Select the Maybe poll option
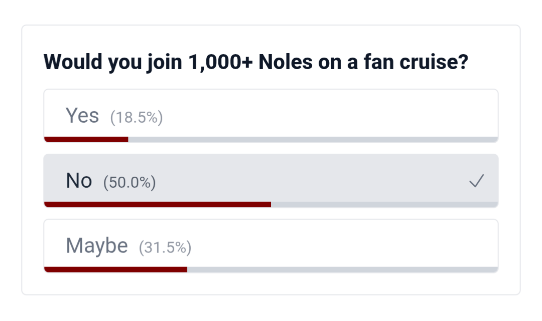 271,245
